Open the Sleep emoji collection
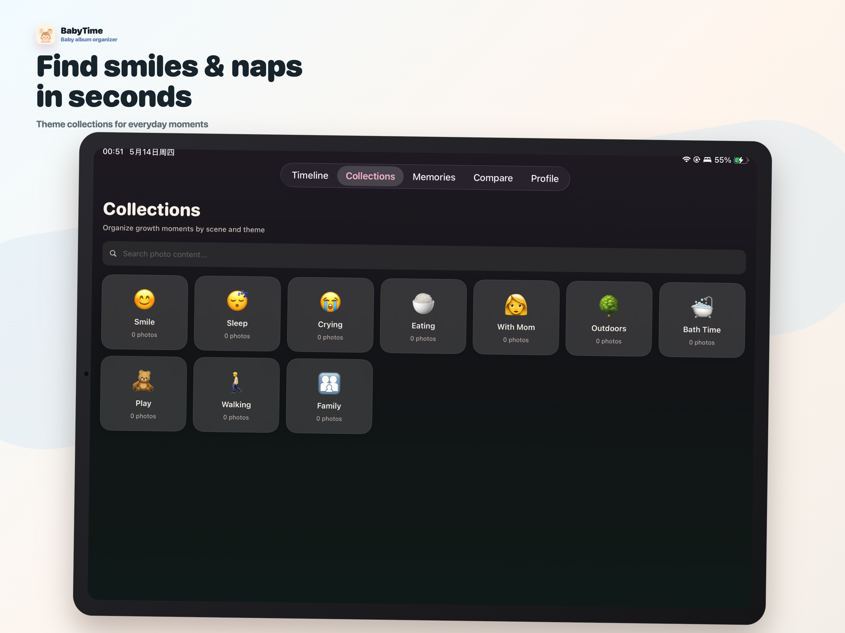 [x=237, y=300]
